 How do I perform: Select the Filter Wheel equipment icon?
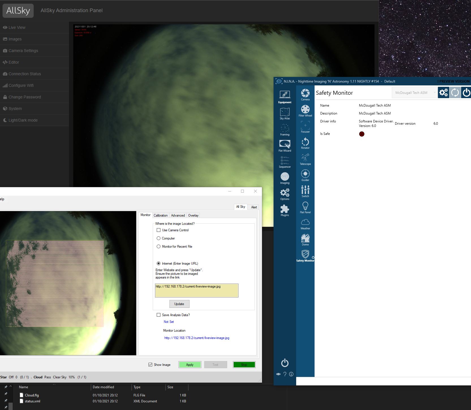click(305, 111)
